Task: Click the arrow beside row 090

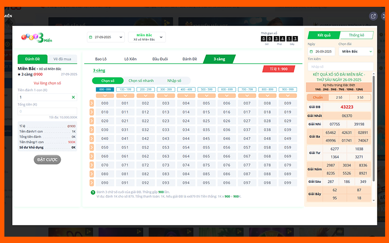Action: pos(91,183)
